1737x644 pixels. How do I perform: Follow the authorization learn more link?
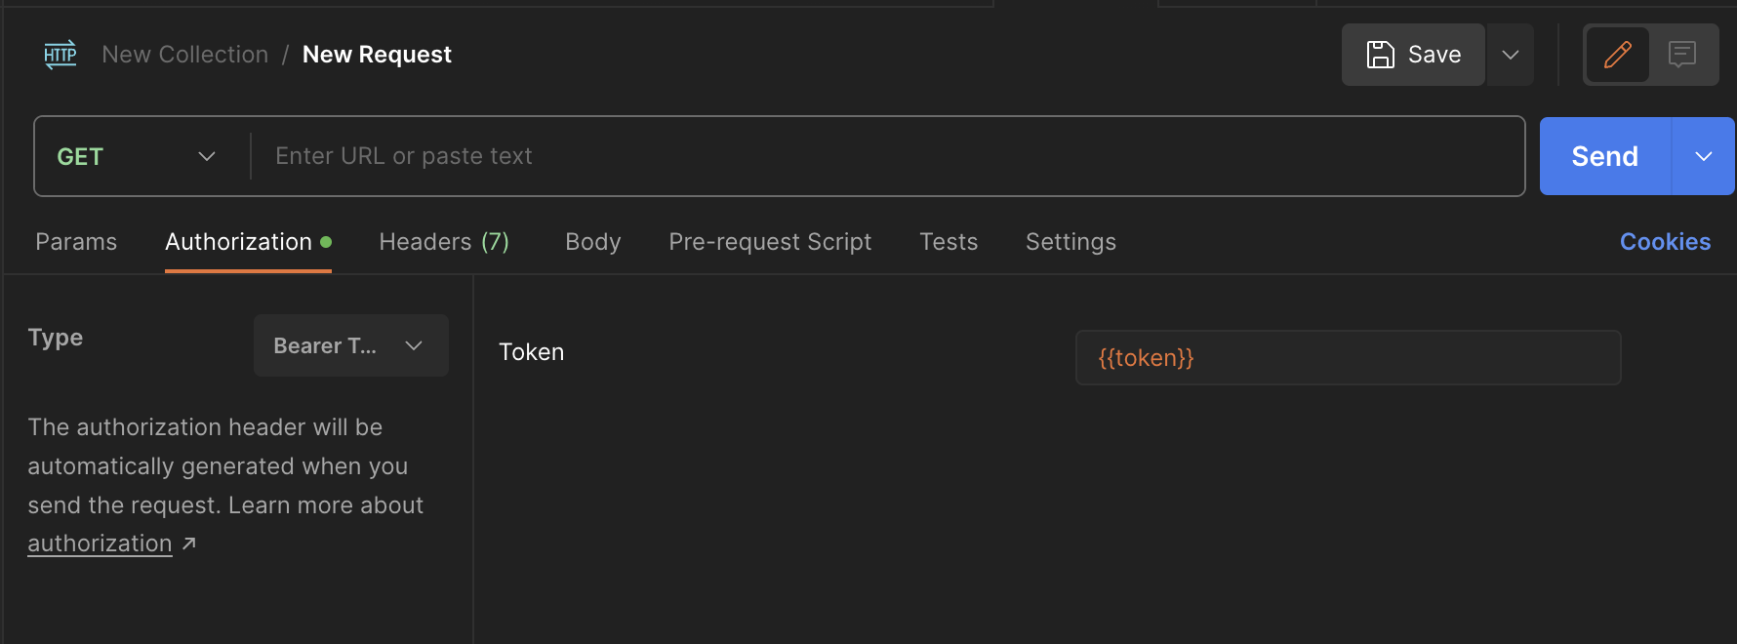99,543
